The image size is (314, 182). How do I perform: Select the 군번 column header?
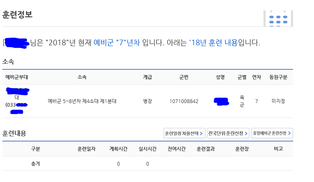click(x=184, y=77)
